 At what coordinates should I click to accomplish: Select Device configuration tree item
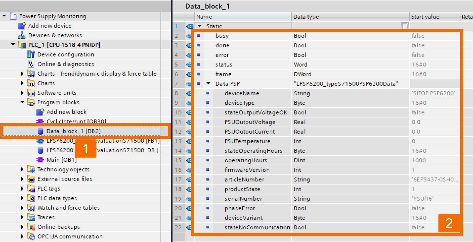[x=66, y=54]
